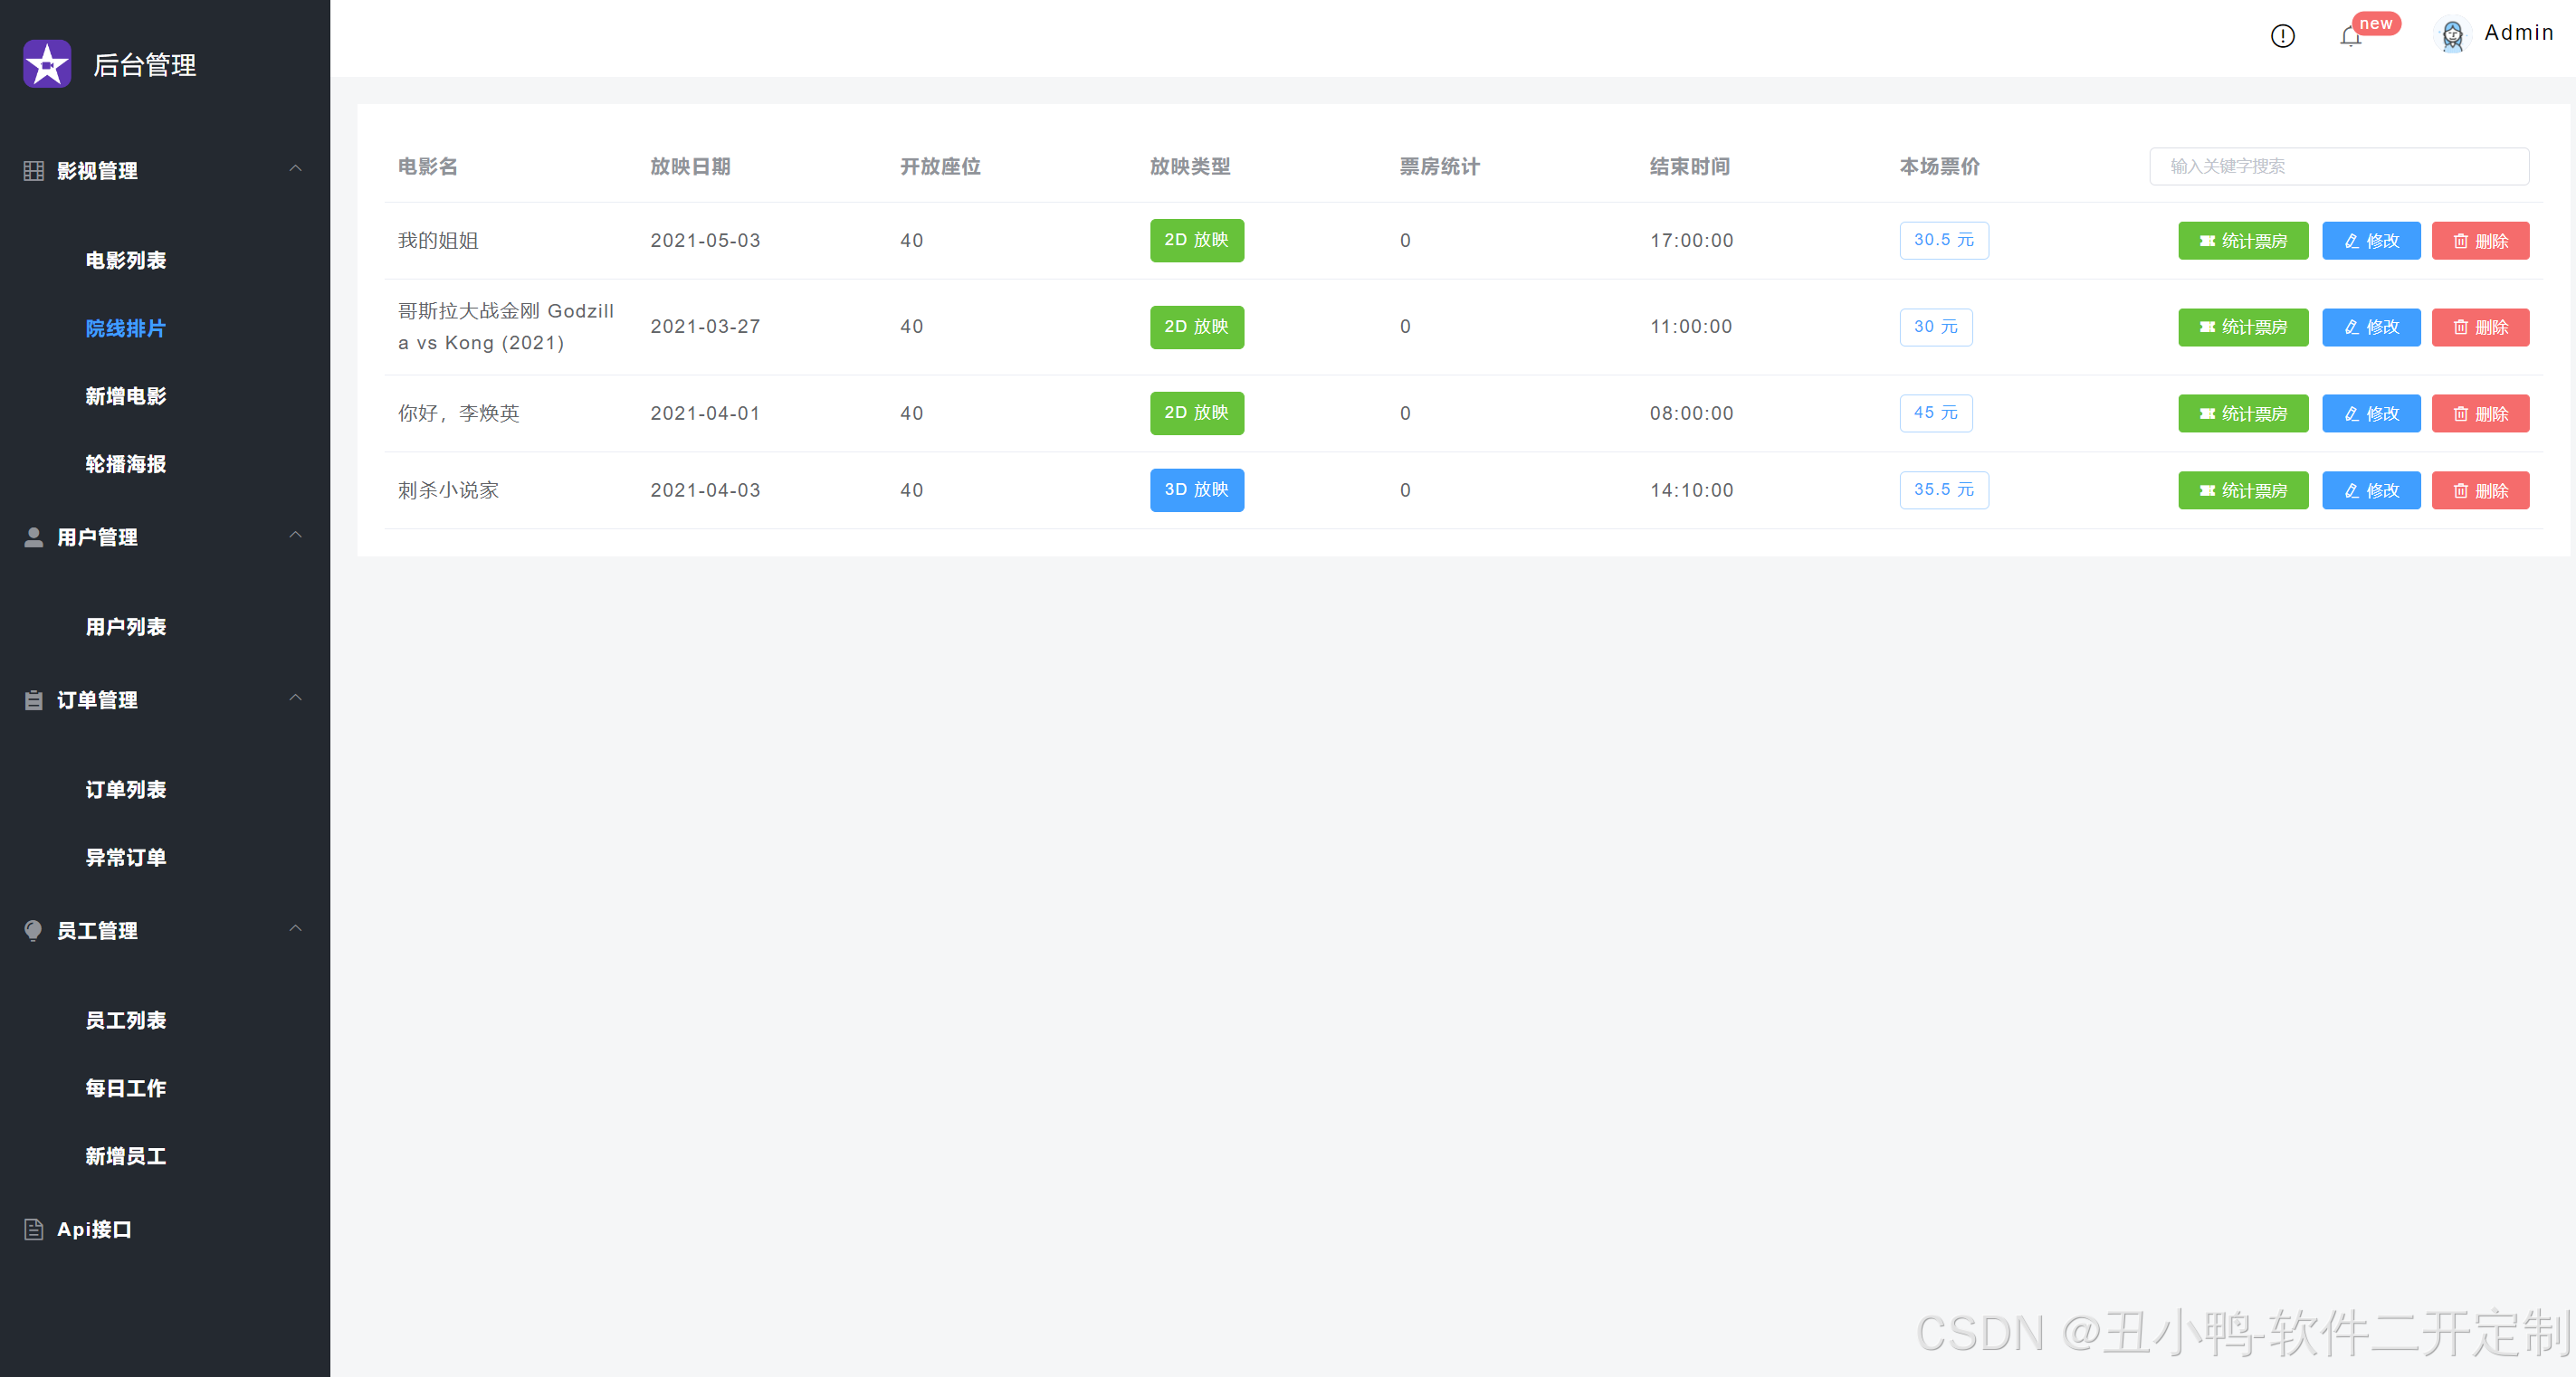Go to 轮播海报 in sidebar
Image resolution: width=2576 pixels, height=1377 pixels.
(x=126, y=465)
